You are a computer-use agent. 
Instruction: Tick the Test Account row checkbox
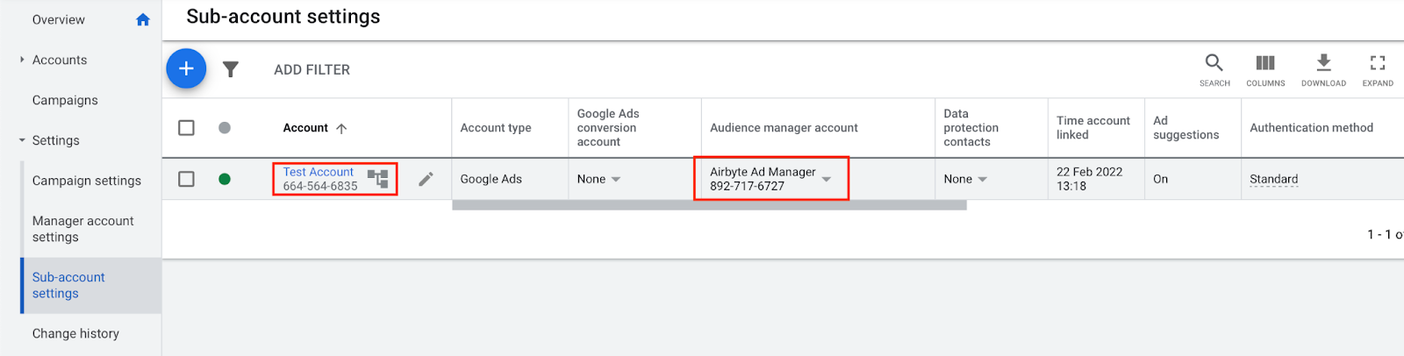tap(186, 179)
